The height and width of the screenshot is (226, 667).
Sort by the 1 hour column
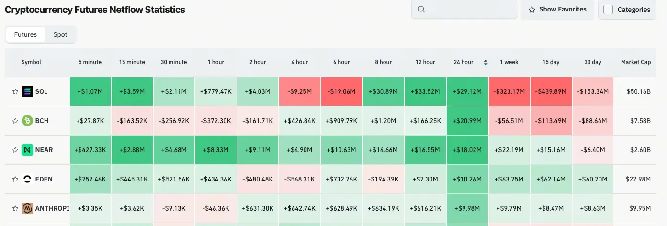click(215, 62)
